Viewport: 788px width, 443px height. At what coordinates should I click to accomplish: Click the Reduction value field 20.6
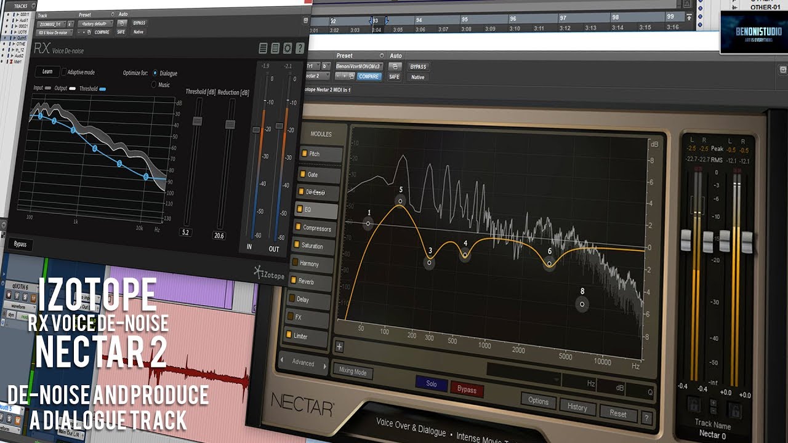coord(219,235)
